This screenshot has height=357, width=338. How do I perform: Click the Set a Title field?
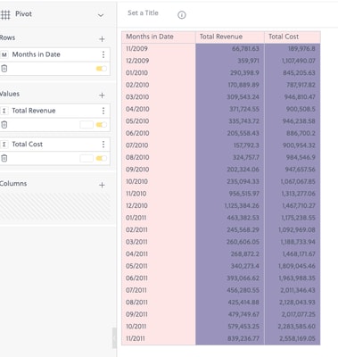pyautogui.click(x=143, y=12)
